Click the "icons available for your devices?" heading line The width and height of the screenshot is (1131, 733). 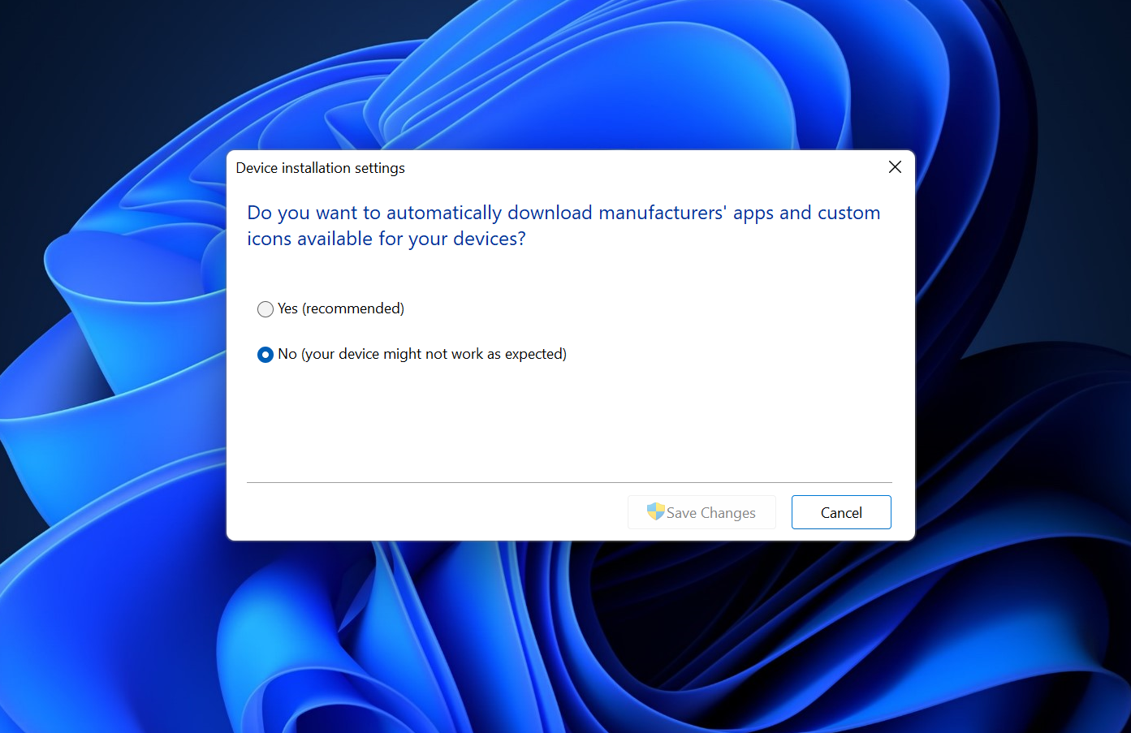point(386,239)
